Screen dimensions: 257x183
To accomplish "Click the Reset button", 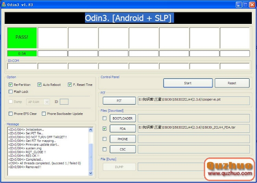I will (232, 83).
